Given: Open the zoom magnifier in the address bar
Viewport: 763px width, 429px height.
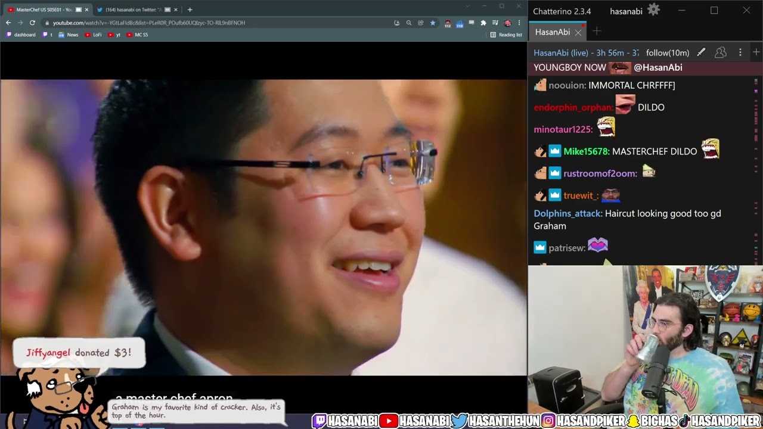Looking at the screenshot, I should click(x=409, y=23).
